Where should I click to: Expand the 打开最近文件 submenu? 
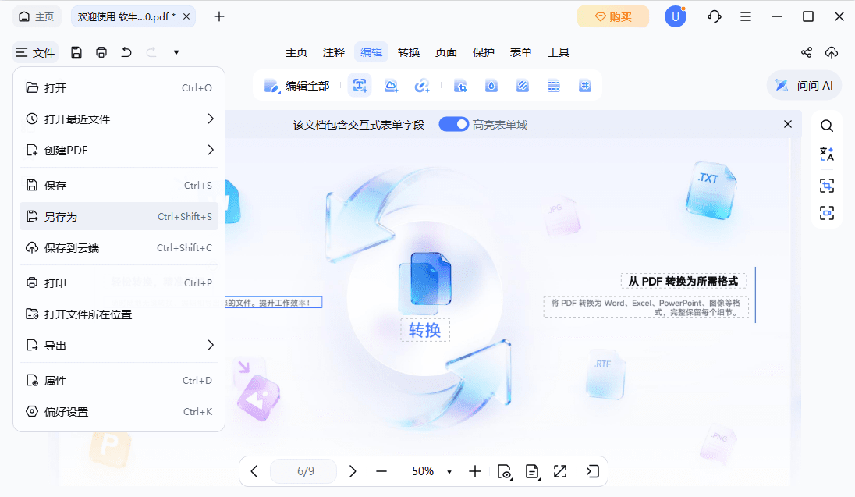pos(119,119)
